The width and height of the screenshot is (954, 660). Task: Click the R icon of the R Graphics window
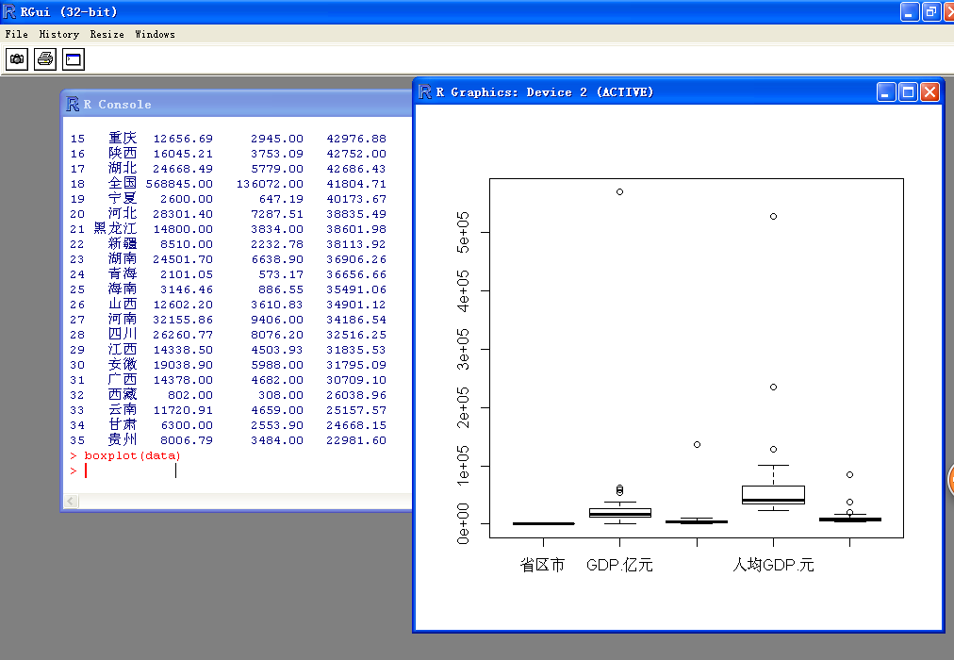(424, 91)
